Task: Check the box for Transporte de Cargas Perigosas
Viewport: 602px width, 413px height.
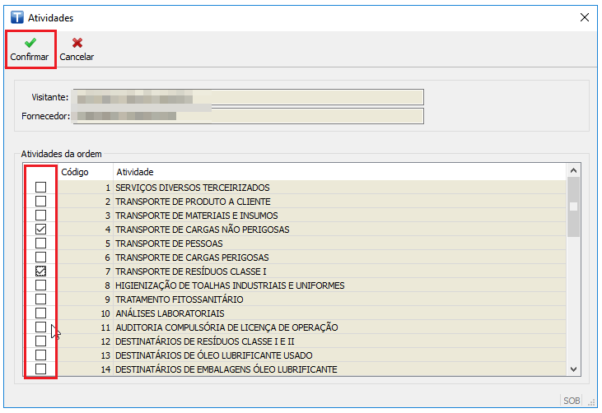Action: click(x=40, y=258)
